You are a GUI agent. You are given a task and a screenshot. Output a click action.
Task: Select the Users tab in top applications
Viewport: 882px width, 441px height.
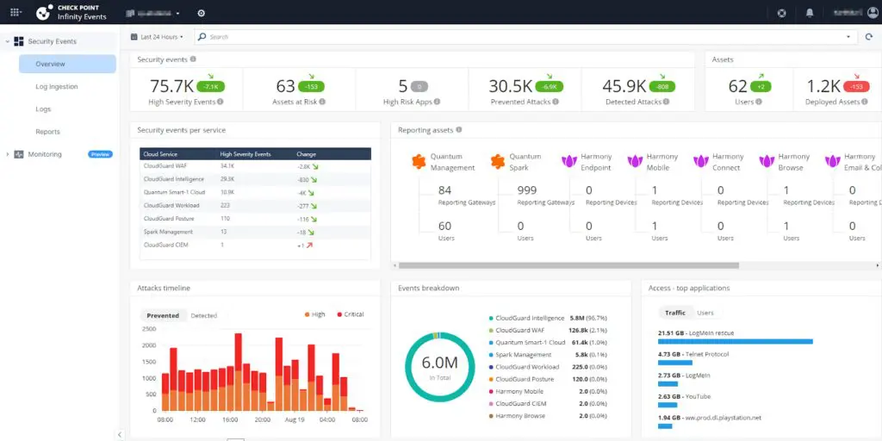click(x=705, y=313)
